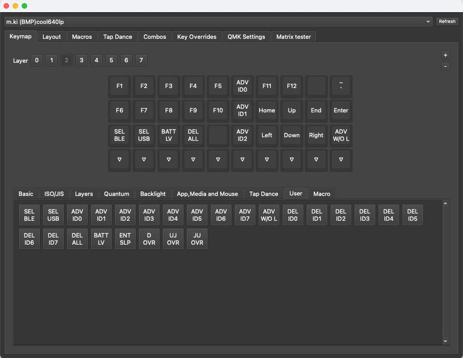Open the Quantum keycode tab
Image resolution: width=463 pixels, height=358 pixels.
coord(117,194)
